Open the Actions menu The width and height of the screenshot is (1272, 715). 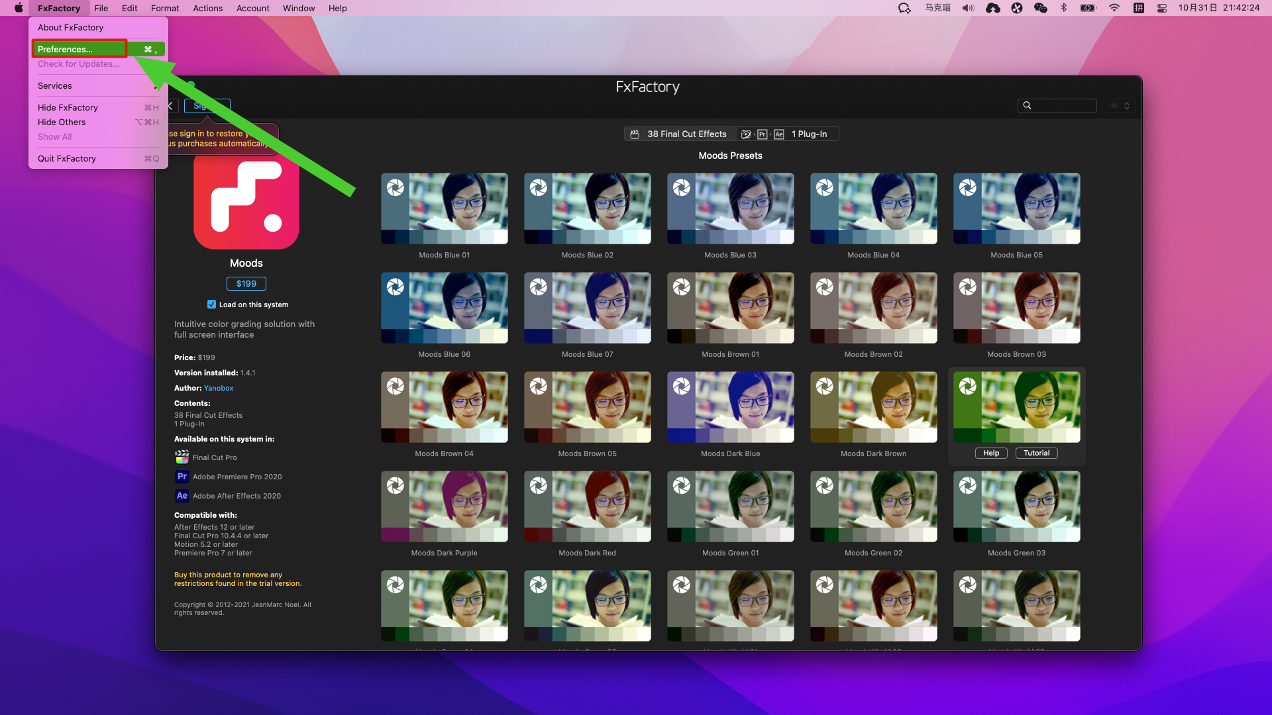point(207,8)
